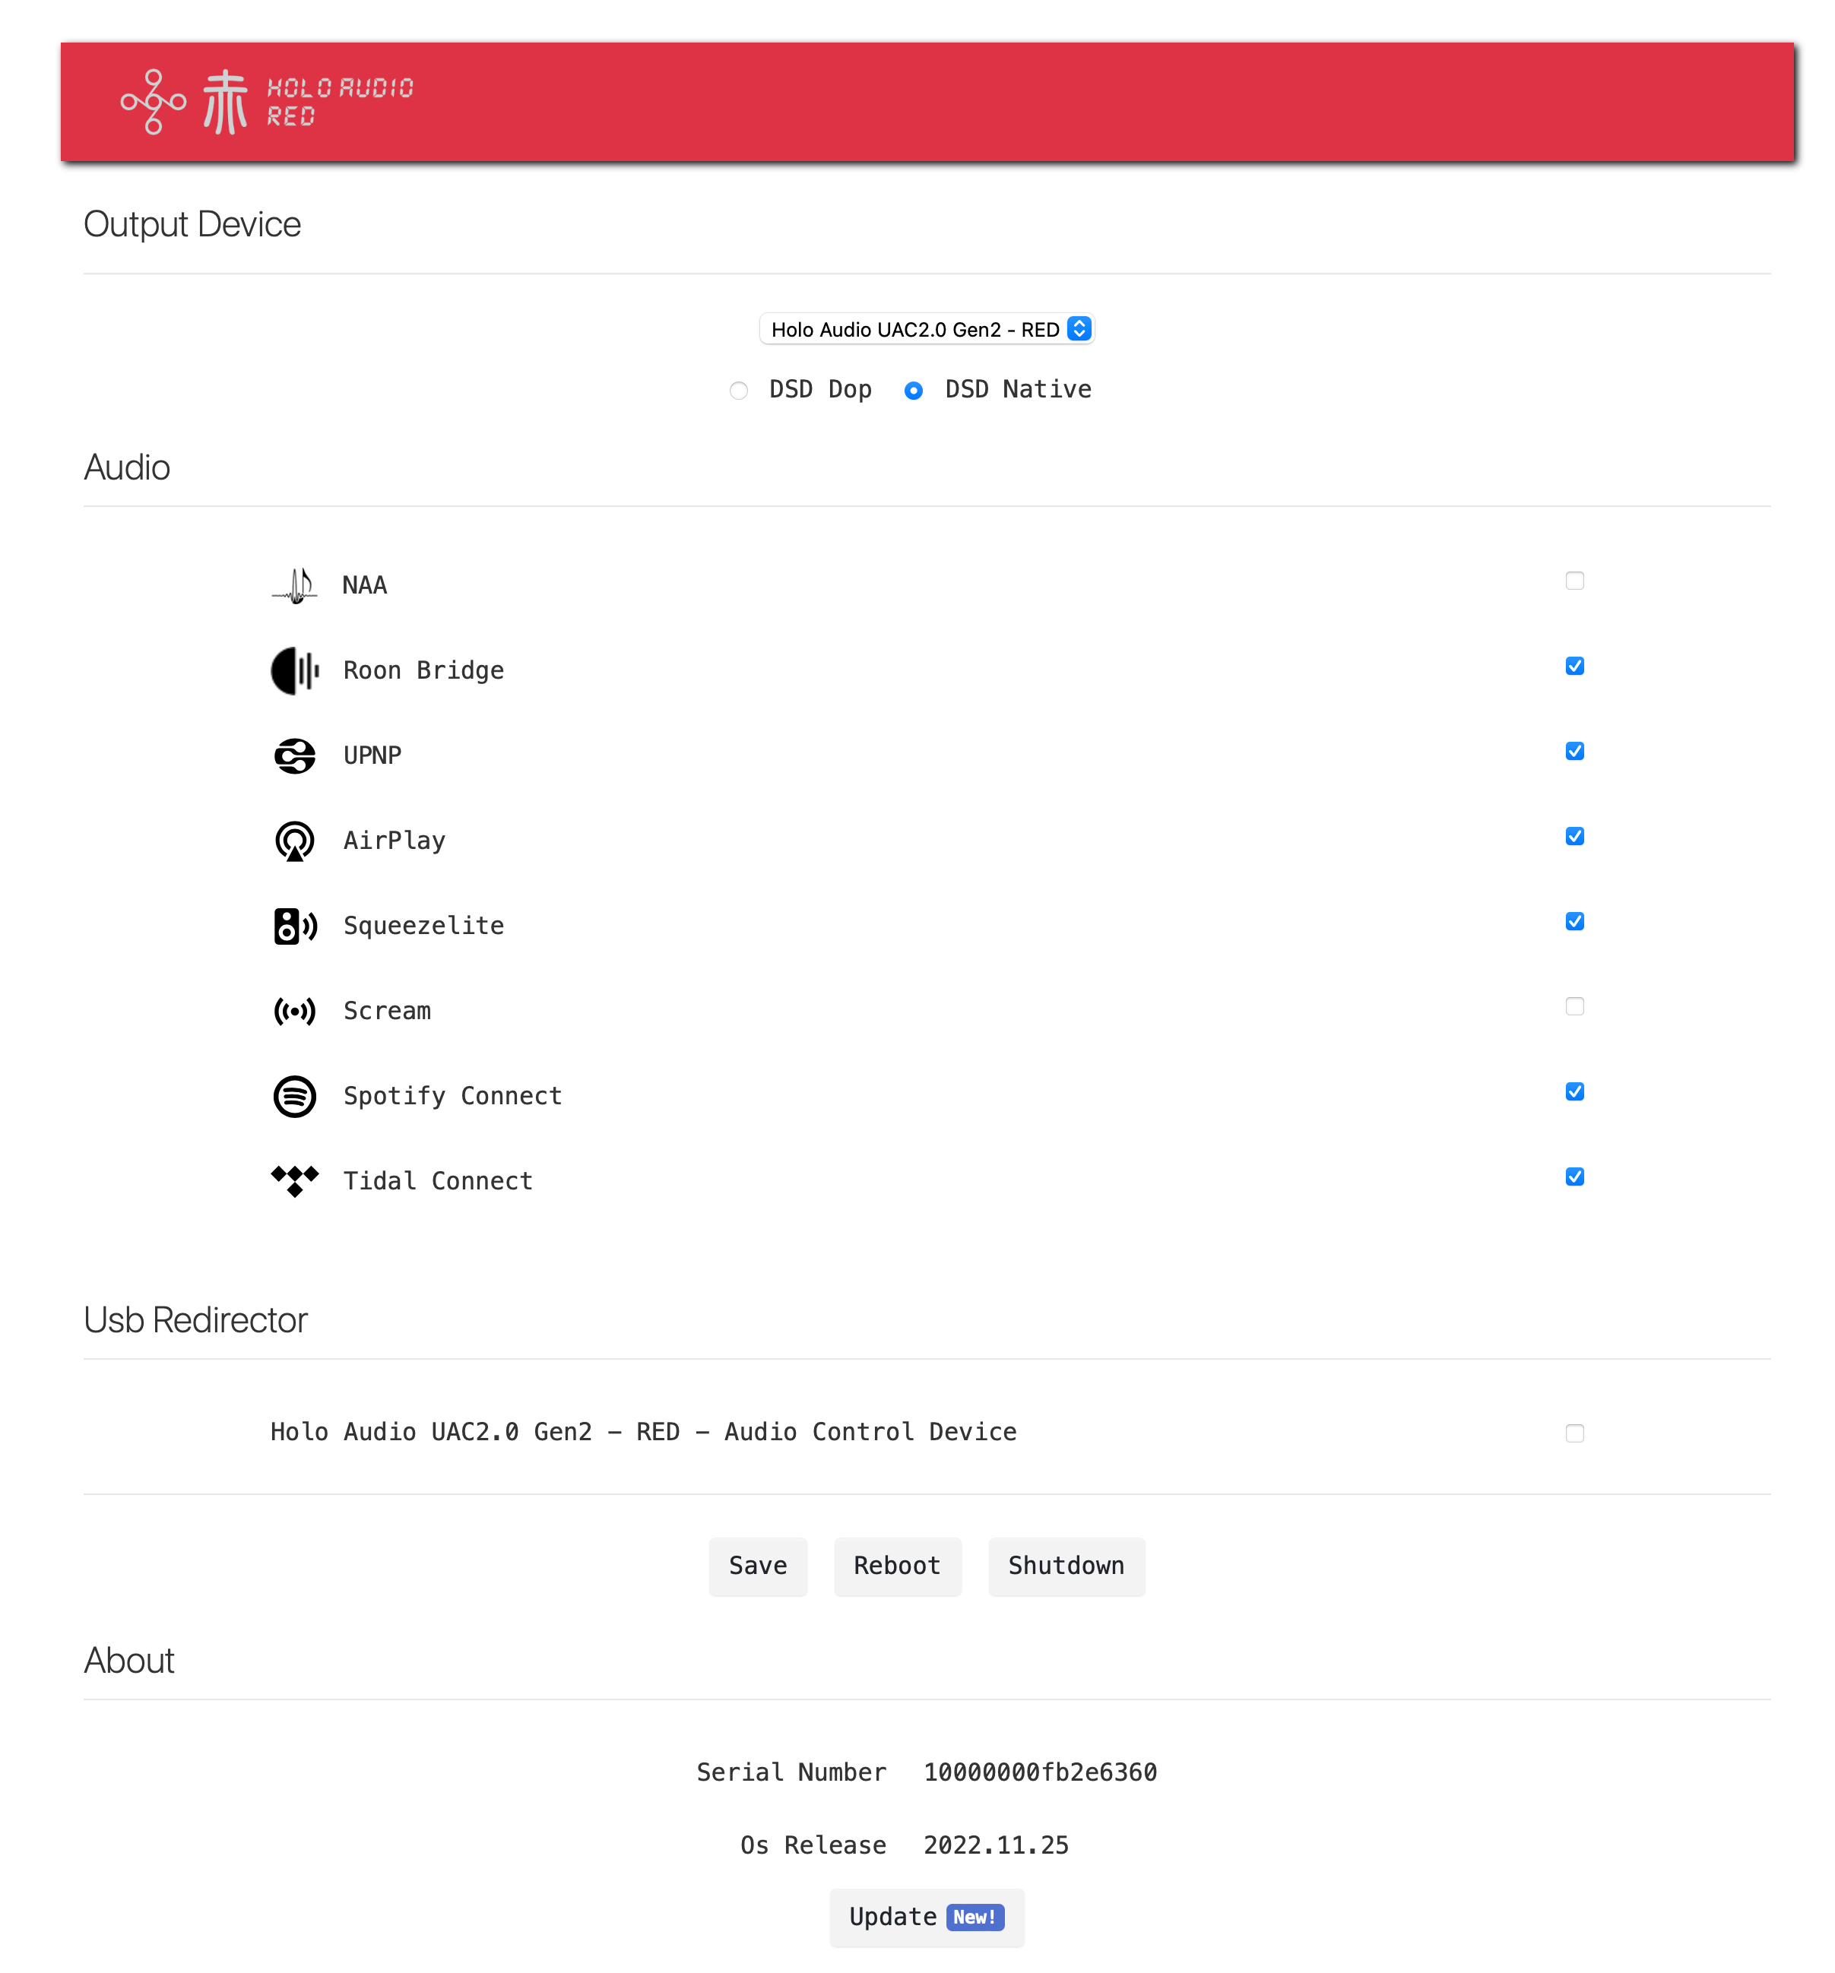
Task: Untick the Squeezelite checkbox
Action: 1574,922
